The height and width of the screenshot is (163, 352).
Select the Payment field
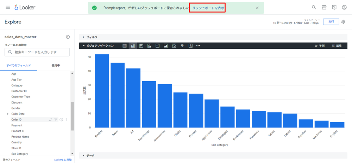[x=17, y=125]
